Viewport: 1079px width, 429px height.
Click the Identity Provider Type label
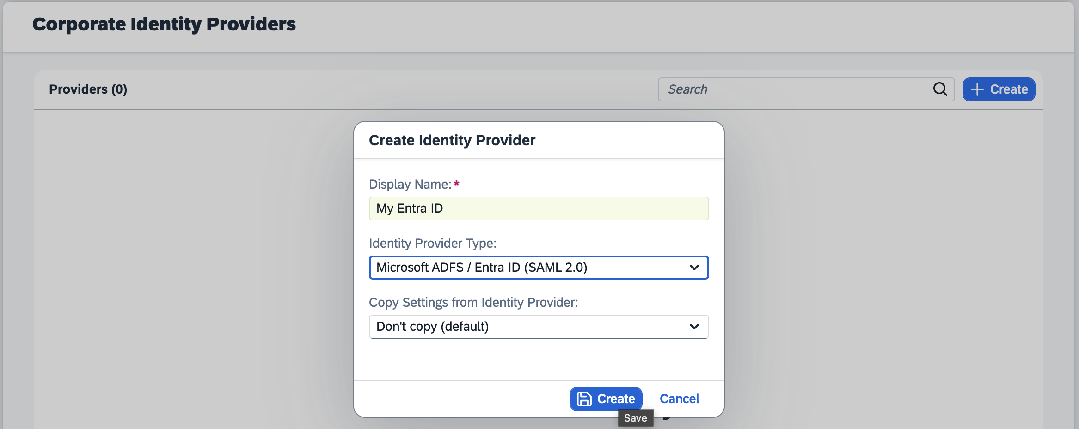pos(432,243)
